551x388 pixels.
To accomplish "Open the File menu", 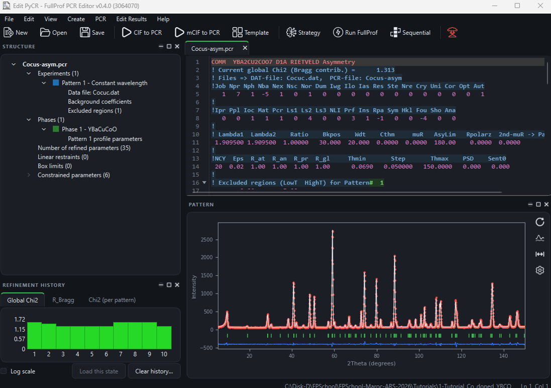I will 9,19.
